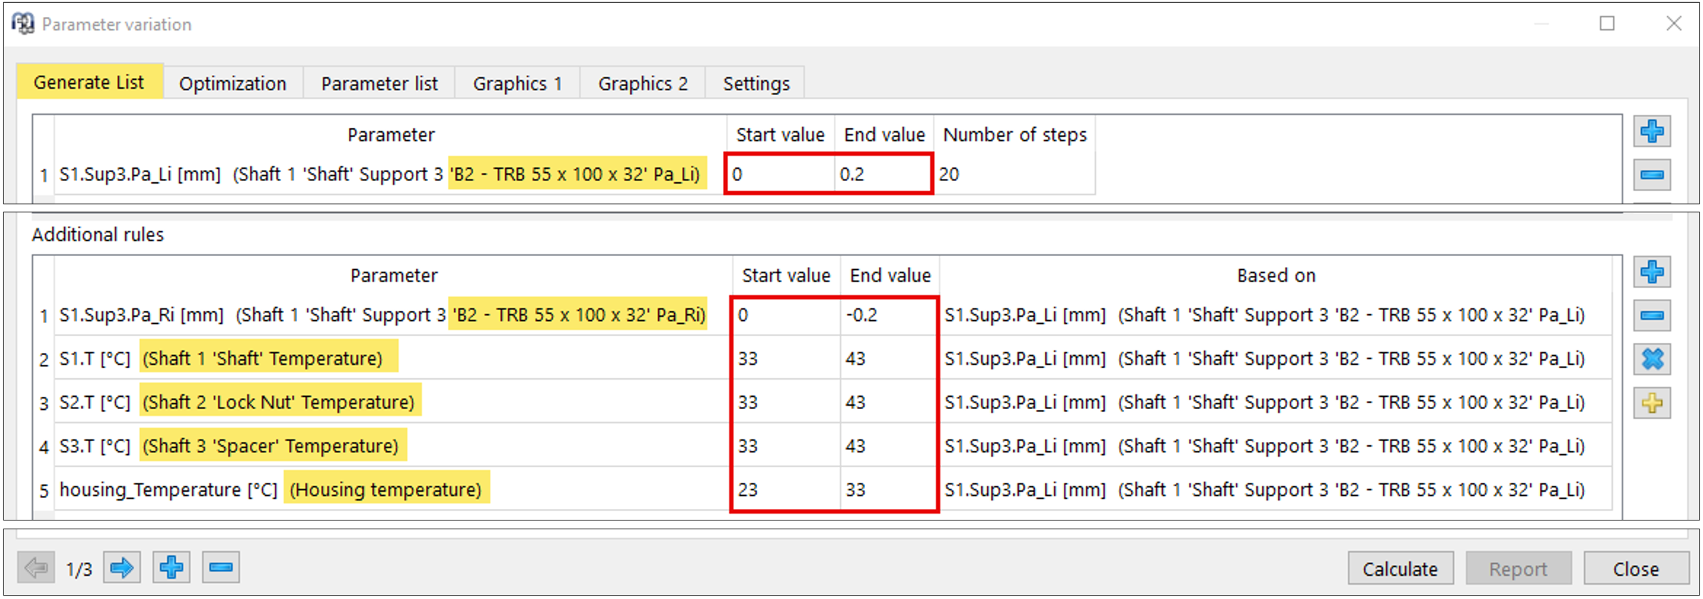Click the greyed left arrow for the previous page
Viewport: 1703px width, 599px height.
(36, 568)
